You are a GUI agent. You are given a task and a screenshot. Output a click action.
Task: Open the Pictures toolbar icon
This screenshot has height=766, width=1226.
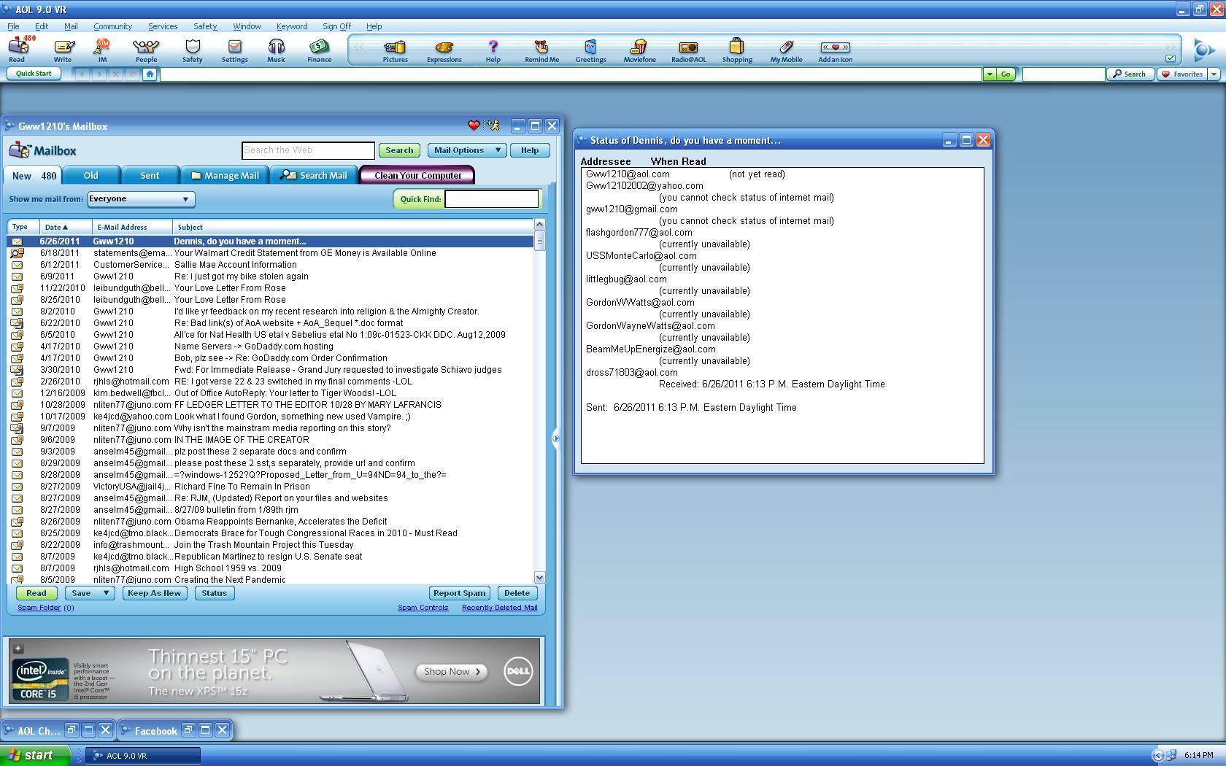(395, 51)
